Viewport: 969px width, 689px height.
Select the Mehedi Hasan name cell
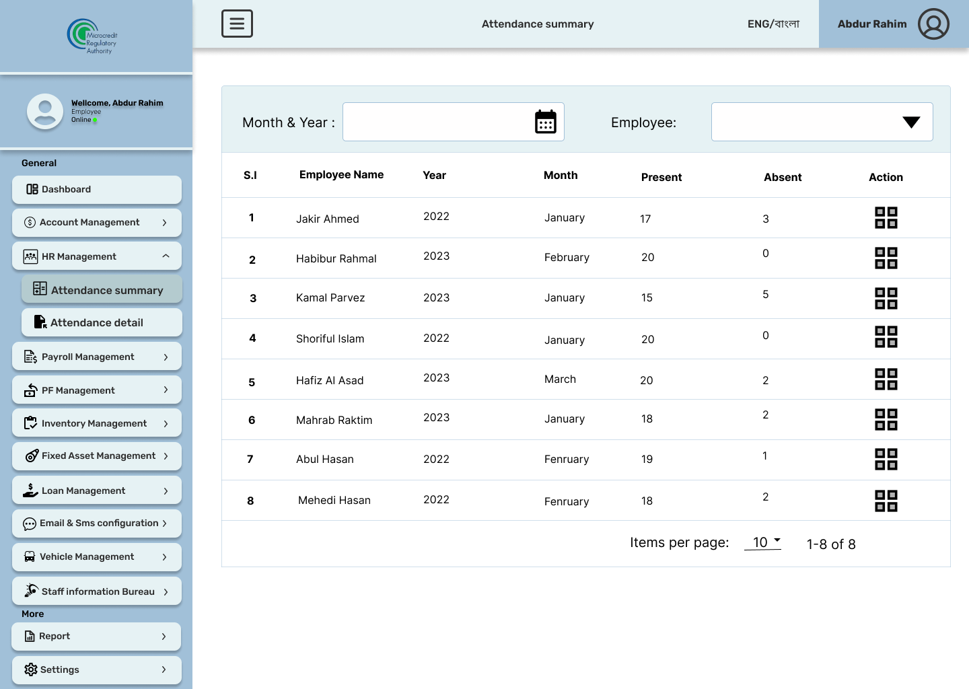tap(334, 500)
